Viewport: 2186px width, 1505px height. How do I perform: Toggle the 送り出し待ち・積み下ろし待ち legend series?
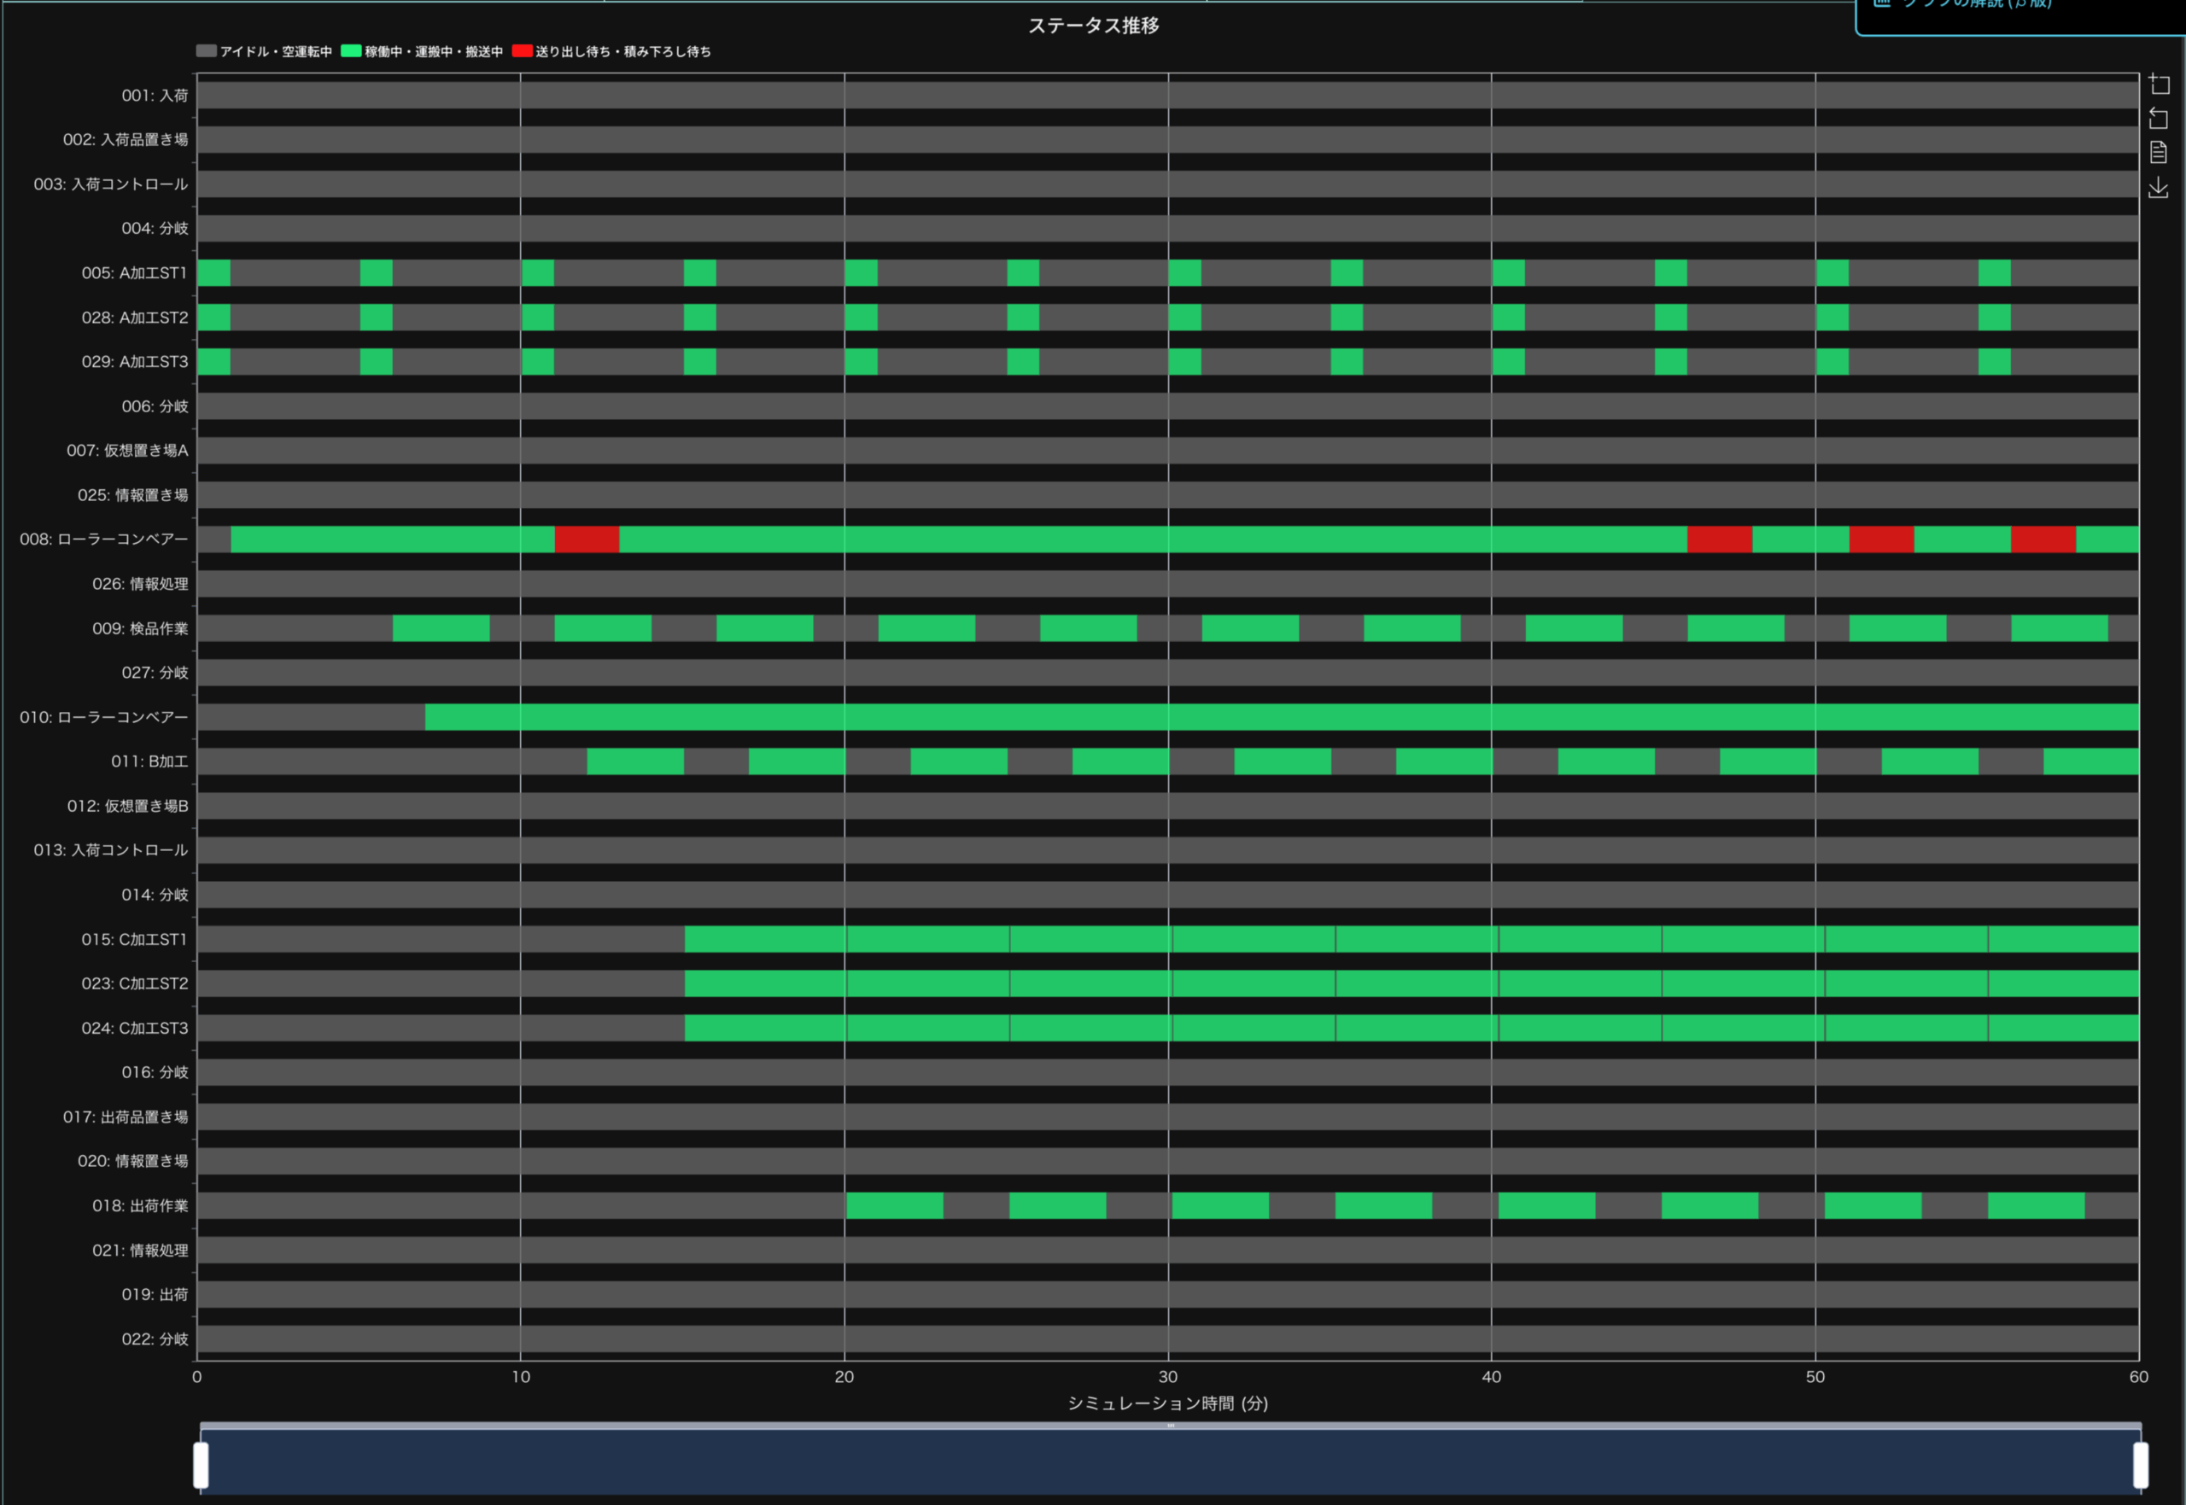(612, 51)
